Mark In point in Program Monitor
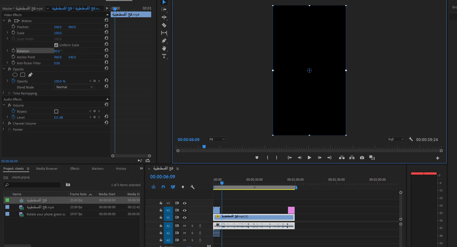Image resolution: width=457 pixels, height=247 pixels. point(267,158)
